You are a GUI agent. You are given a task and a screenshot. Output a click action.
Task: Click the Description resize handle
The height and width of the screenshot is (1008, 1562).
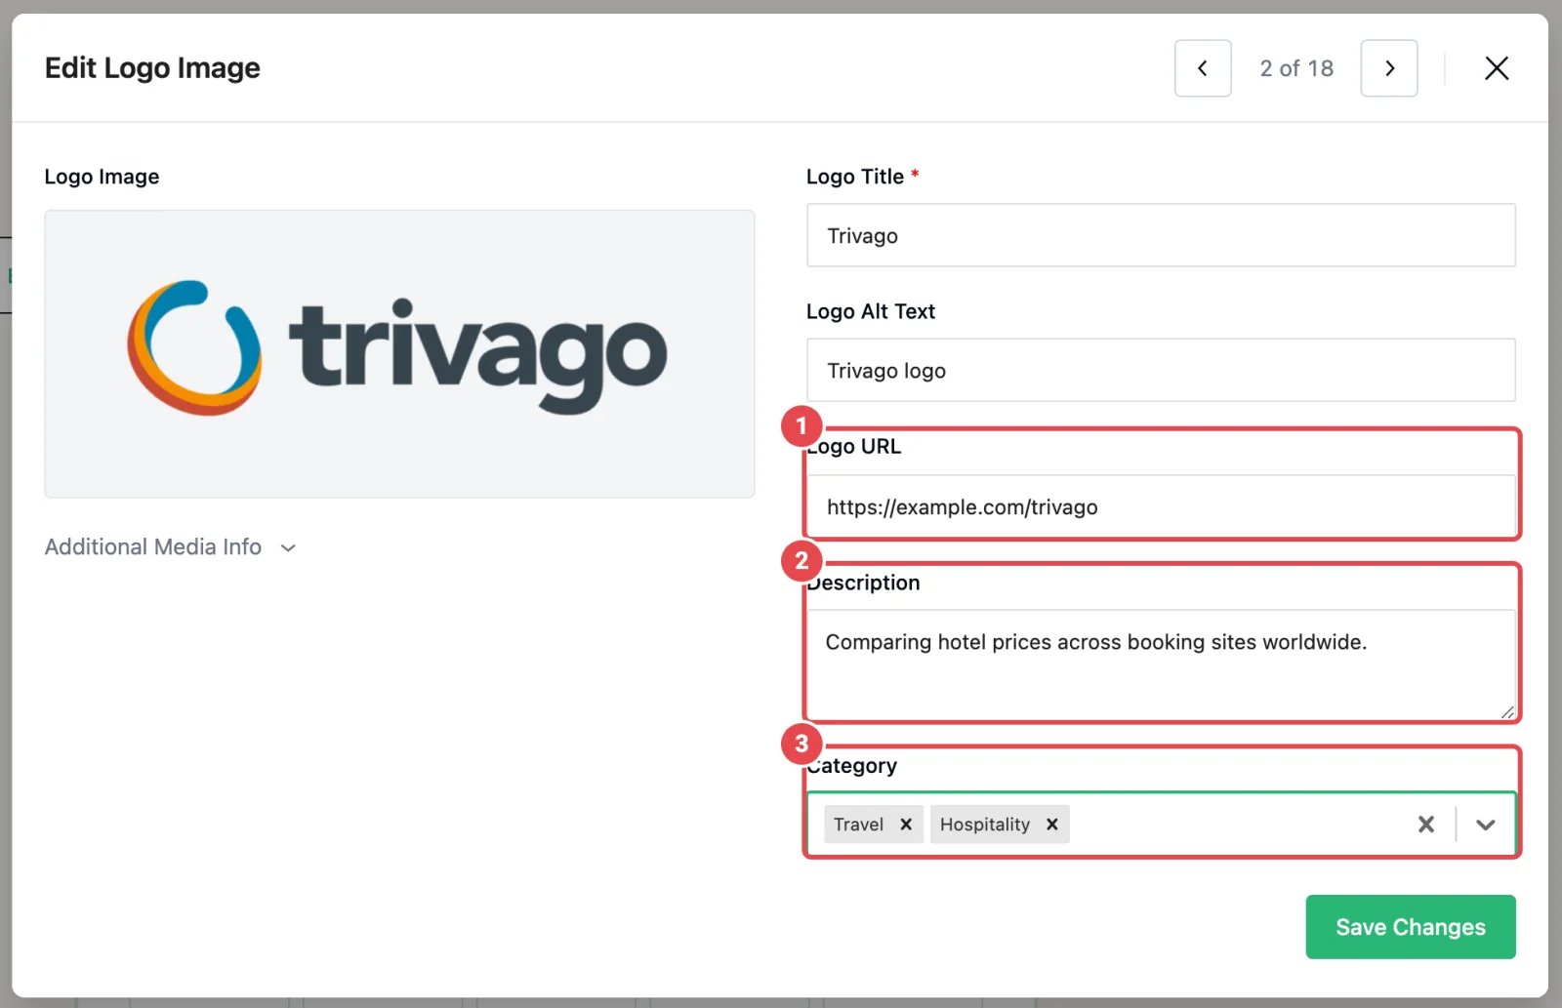tap(1506, 712)
